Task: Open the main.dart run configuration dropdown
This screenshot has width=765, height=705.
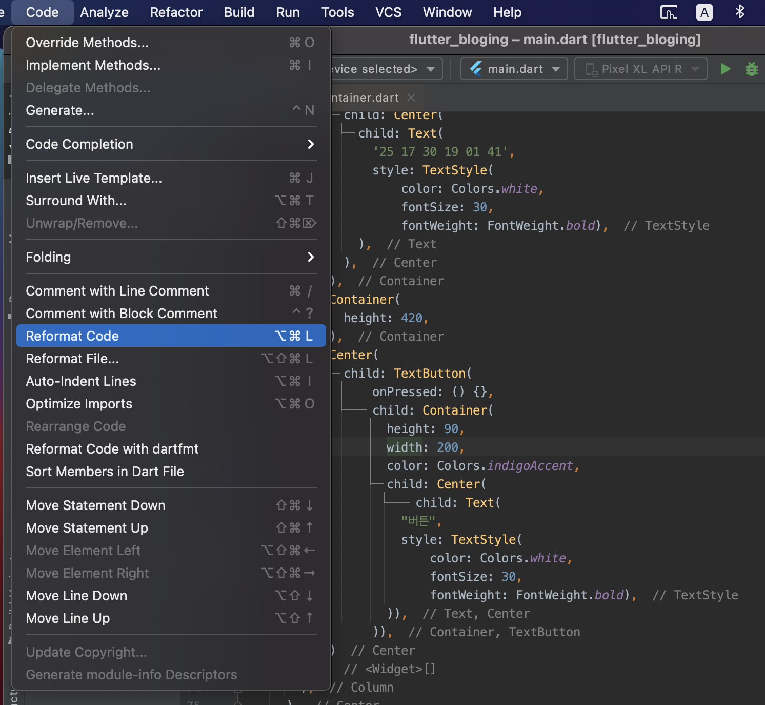Action: click(514, 69)
